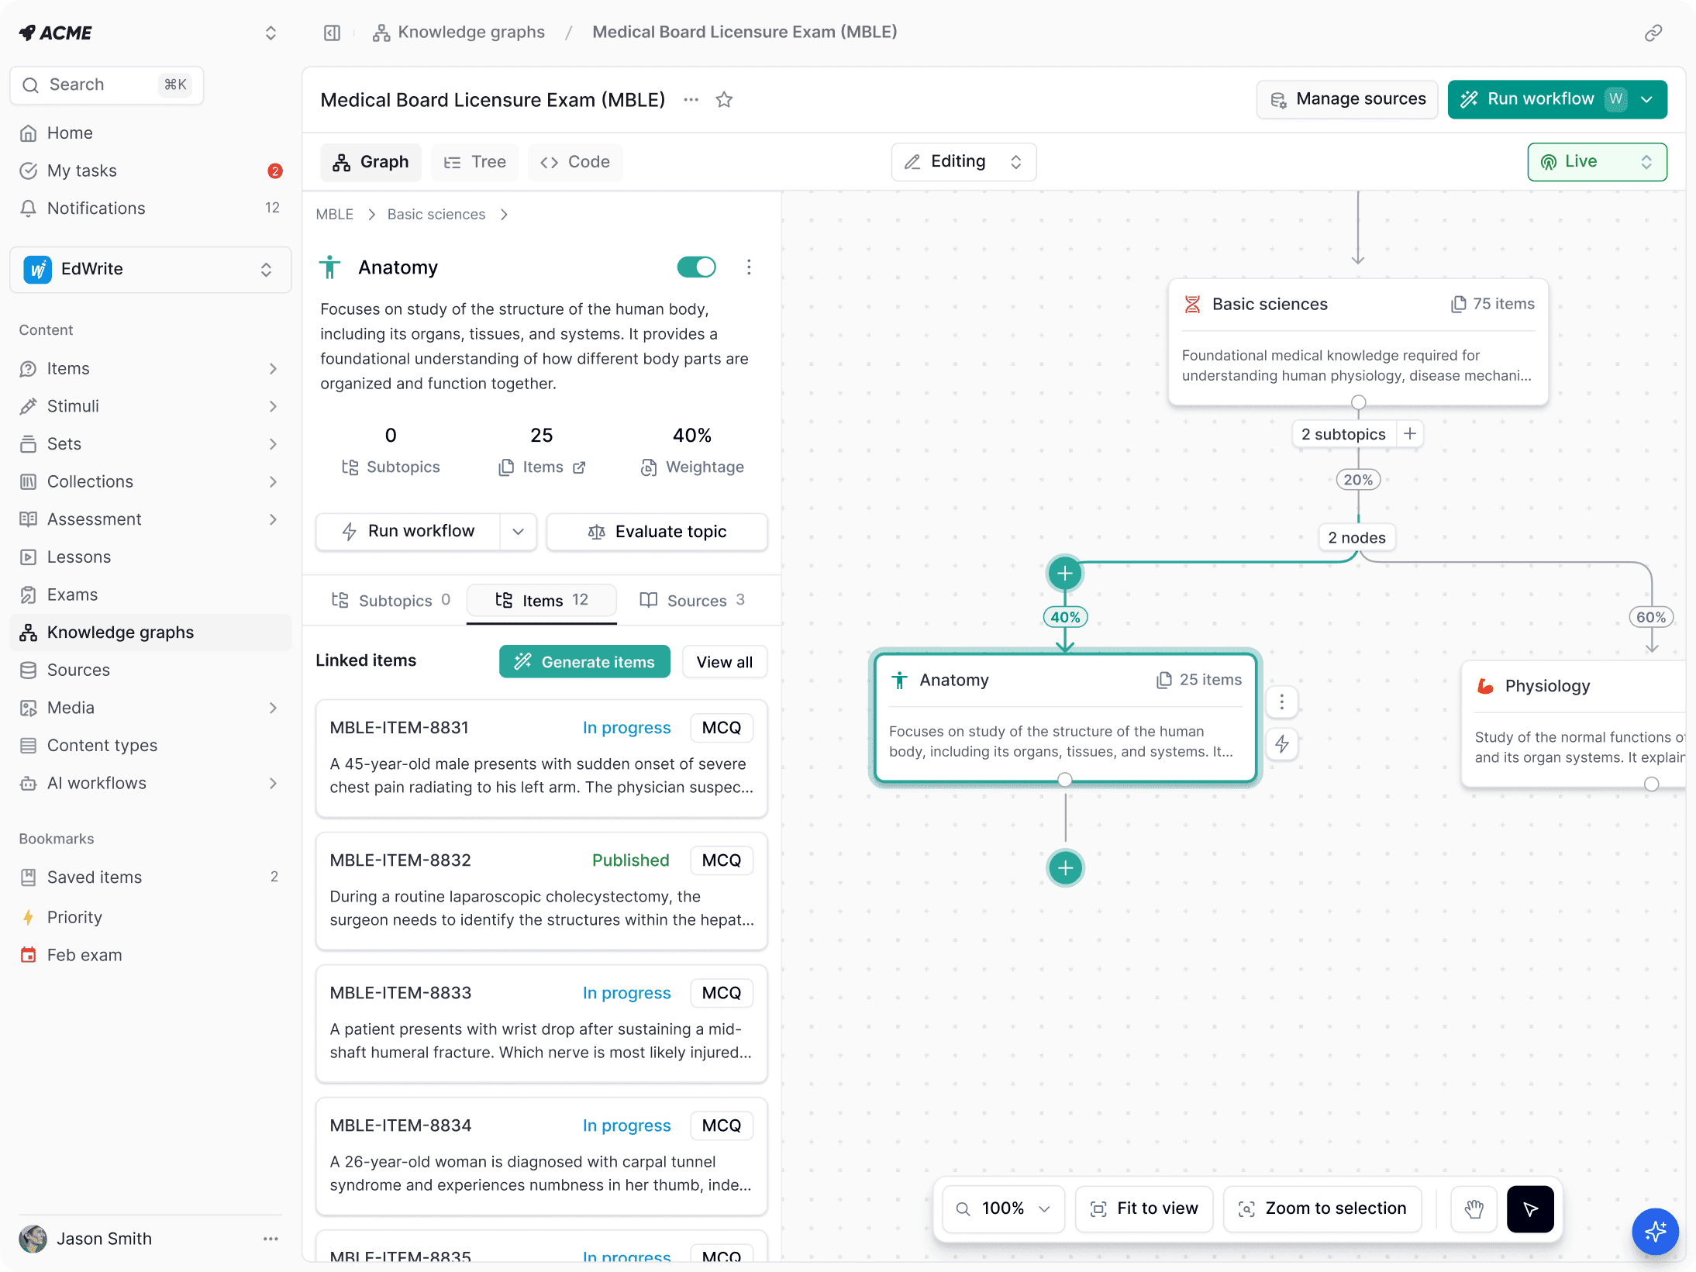Toggle the Anatomy topic switch off
The image size is (1696, 1272).
pos(695,267)
